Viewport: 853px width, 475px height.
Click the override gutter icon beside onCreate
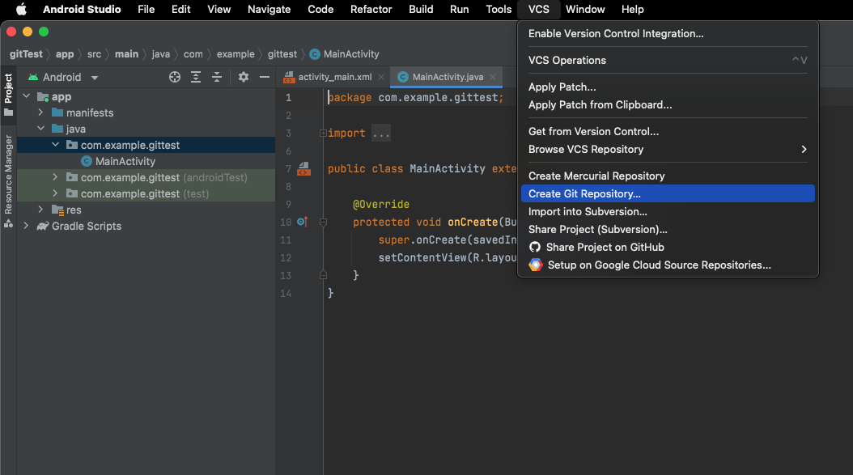[x=302, y=222]
